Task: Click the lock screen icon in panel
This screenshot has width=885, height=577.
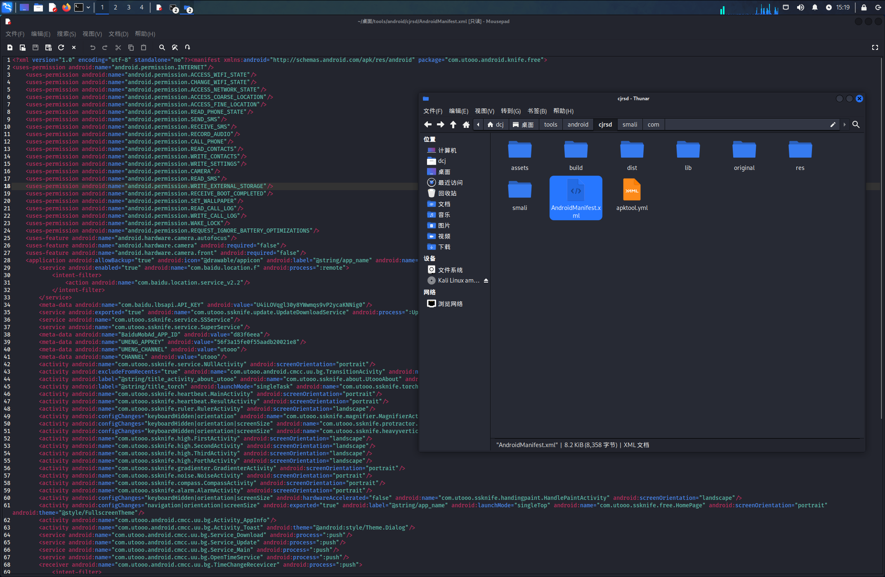Action: pos(864,7)
